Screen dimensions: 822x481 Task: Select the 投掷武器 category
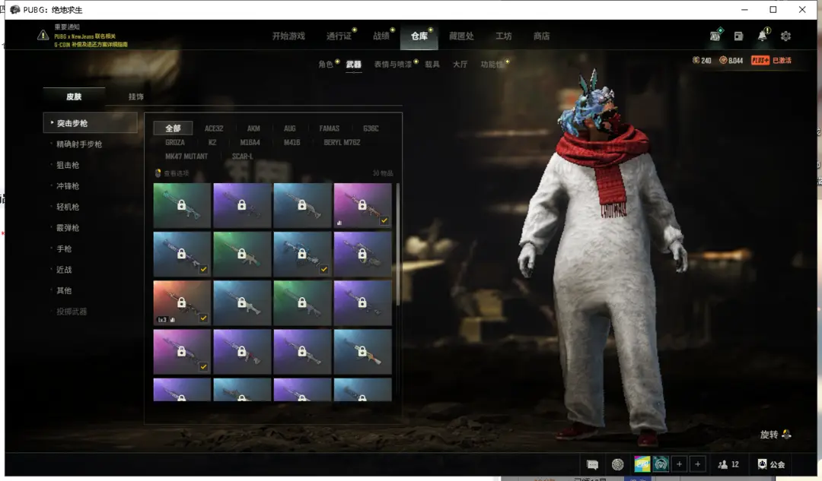point(72,312)
